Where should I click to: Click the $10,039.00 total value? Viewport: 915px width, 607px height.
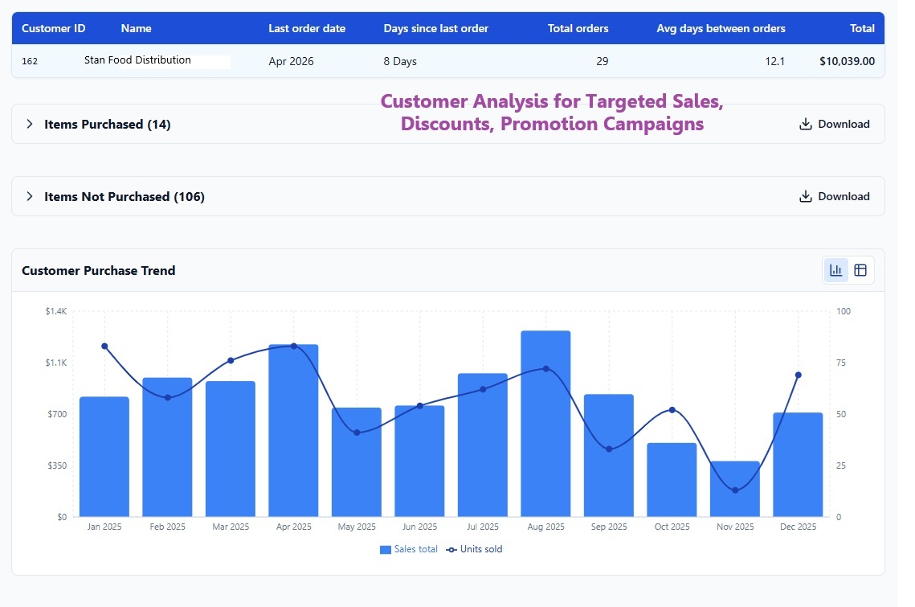[x=847, y=61]
